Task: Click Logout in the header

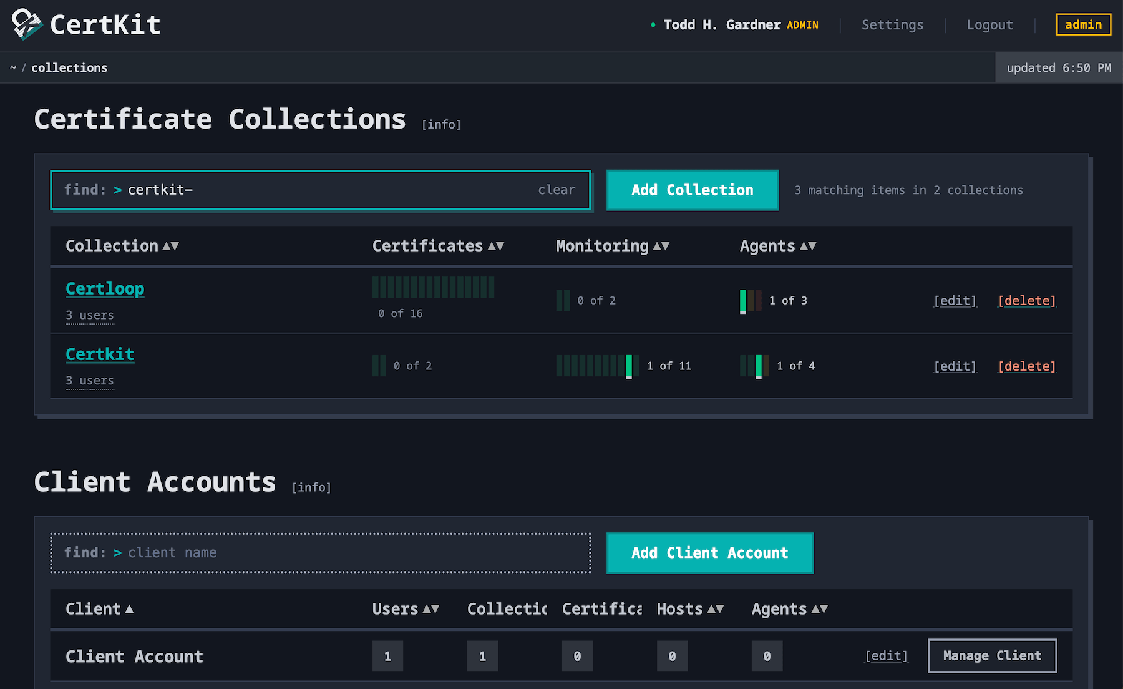Action: click(989, 25)
